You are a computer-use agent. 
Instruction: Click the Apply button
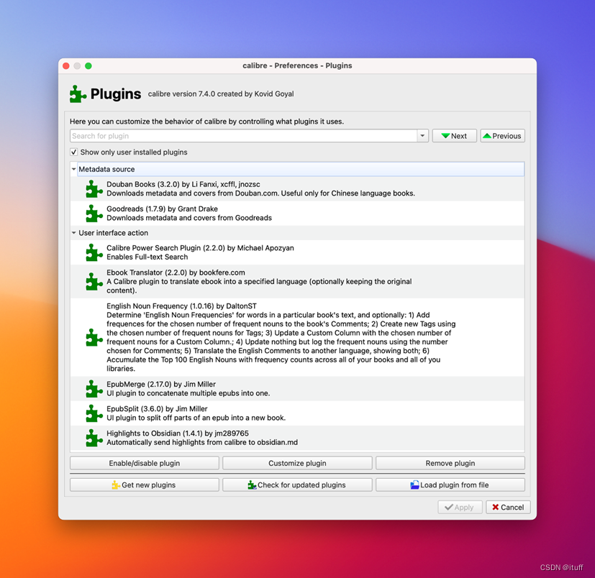[460, 507]
